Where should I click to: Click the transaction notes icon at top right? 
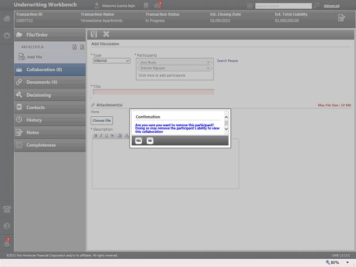[342, 18]
